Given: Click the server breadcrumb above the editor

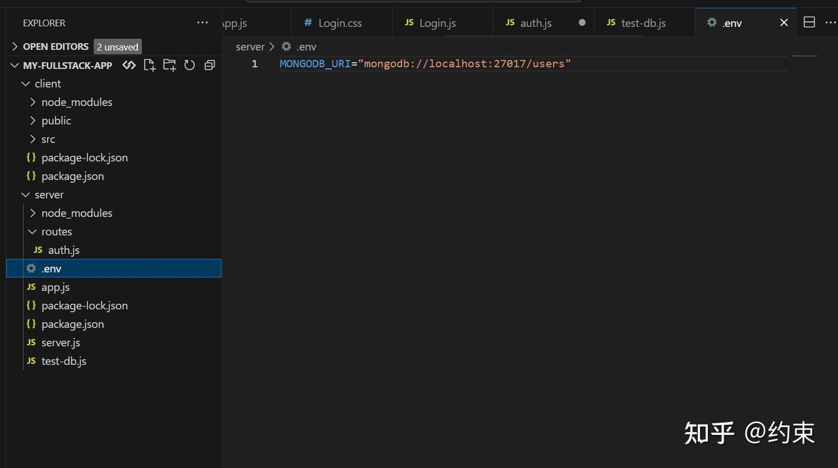Looking at the screenshot, I should click(x=250, y=47).
